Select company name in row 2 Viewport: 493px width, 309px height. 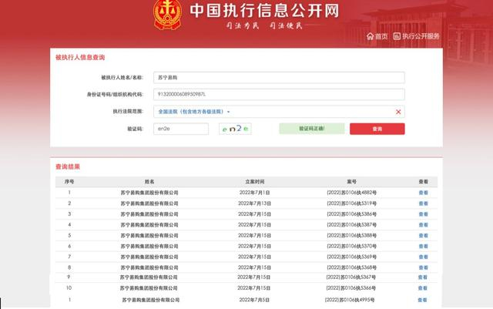point(149,203)
